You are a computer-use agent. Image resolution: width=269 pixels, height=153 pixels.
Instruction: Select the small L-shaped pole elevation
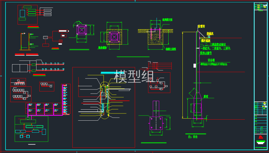(25, 41)
